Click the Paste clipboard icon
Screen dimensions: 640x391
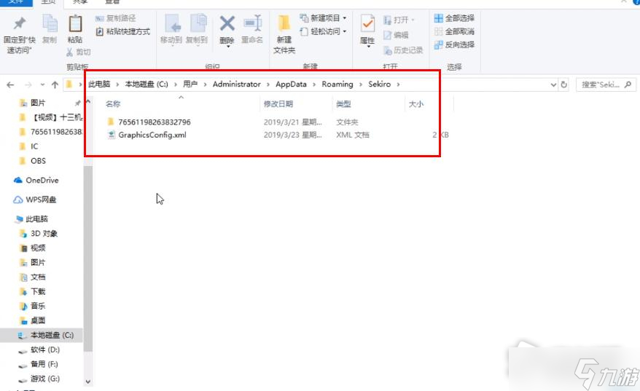(x=75, y=23)
